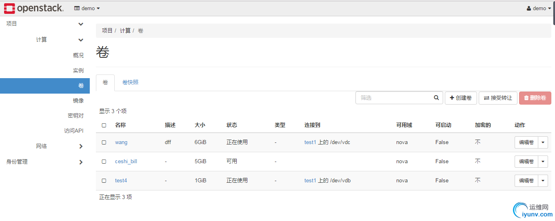Open test1 instance link in wang row

[310, 142]
